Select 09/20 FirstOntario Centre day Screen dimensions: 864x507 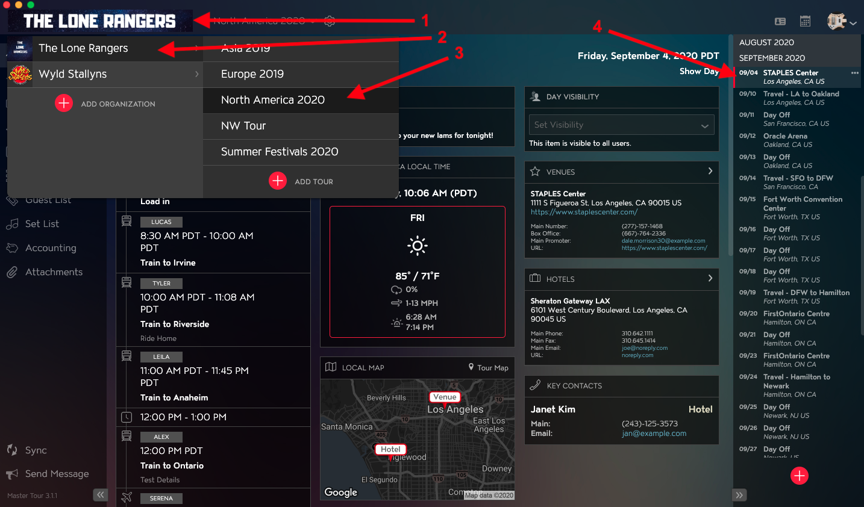point(797,318)
